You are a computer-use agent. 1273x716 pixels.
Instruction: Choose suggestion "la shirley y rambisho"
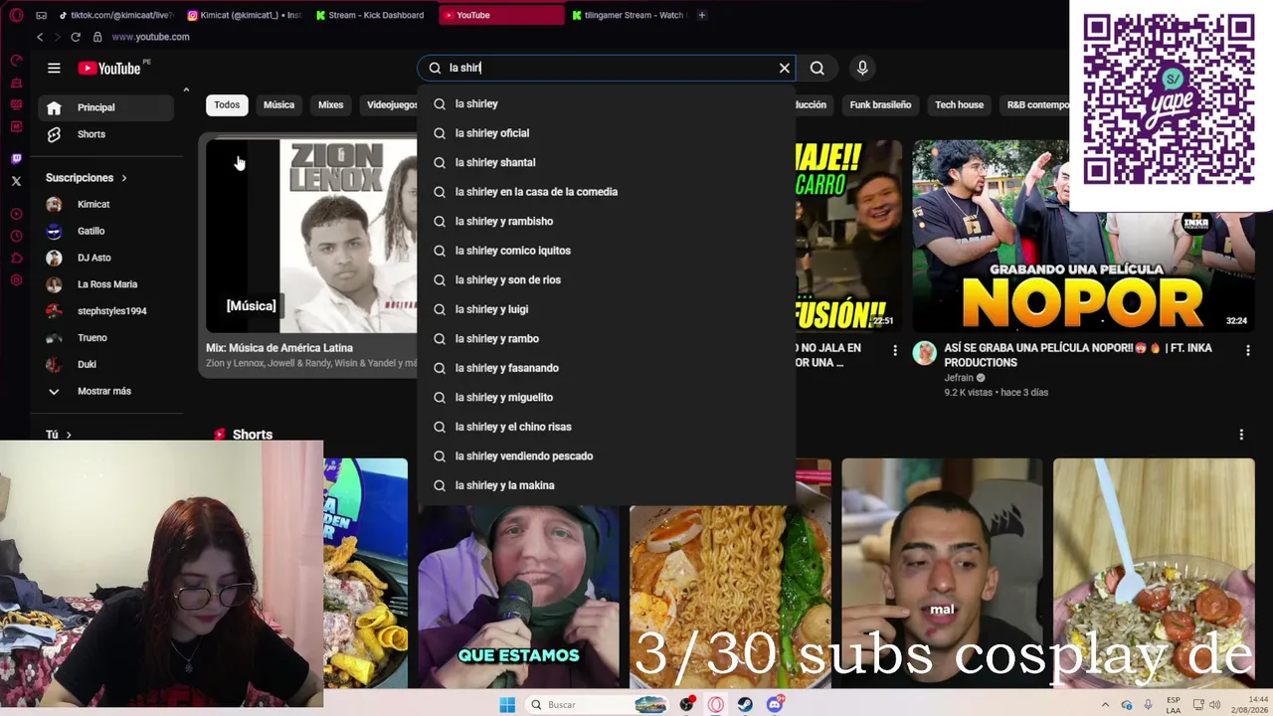(x=607, y=221)
